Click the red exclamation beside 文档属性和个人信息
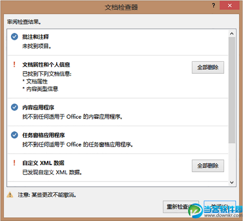Viewport: 243px width, 221px height. pyautogui.click(x=14, y=64)
